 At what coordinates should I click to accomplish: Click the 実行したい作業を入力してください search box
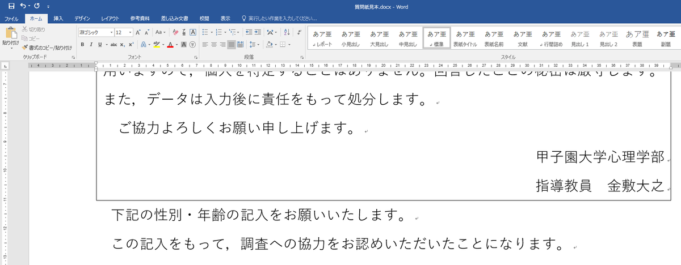pos(278,18)
